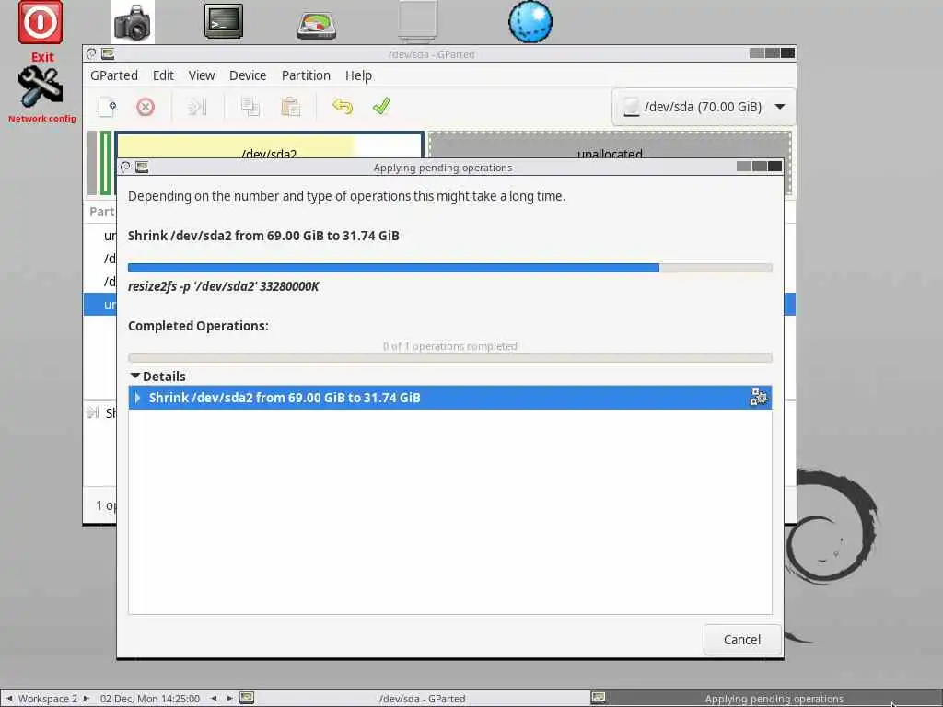Click the Applying pending operations dialog title icon
Image resolution: width=943 pixels, height=707 pixels.
coord(142,168)
